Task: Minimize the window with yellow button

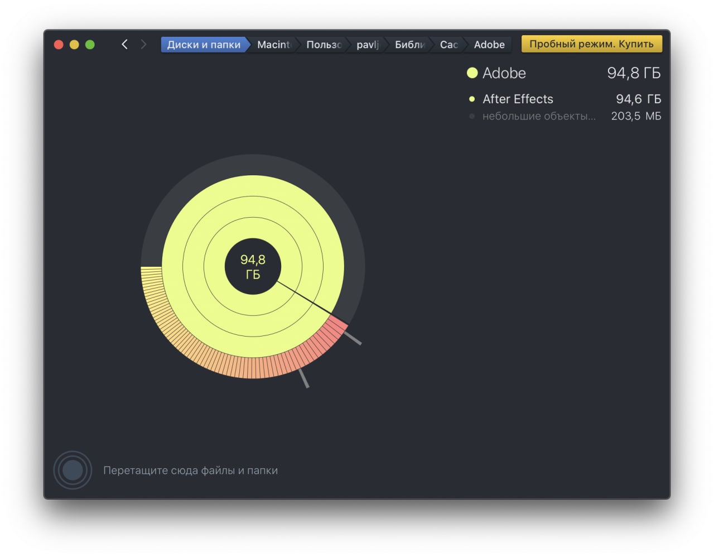Action: [74, 45]
